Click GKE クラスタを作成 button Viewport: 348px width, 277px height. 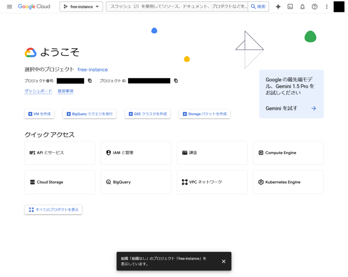pyautogui.click(x=147, y=114)
